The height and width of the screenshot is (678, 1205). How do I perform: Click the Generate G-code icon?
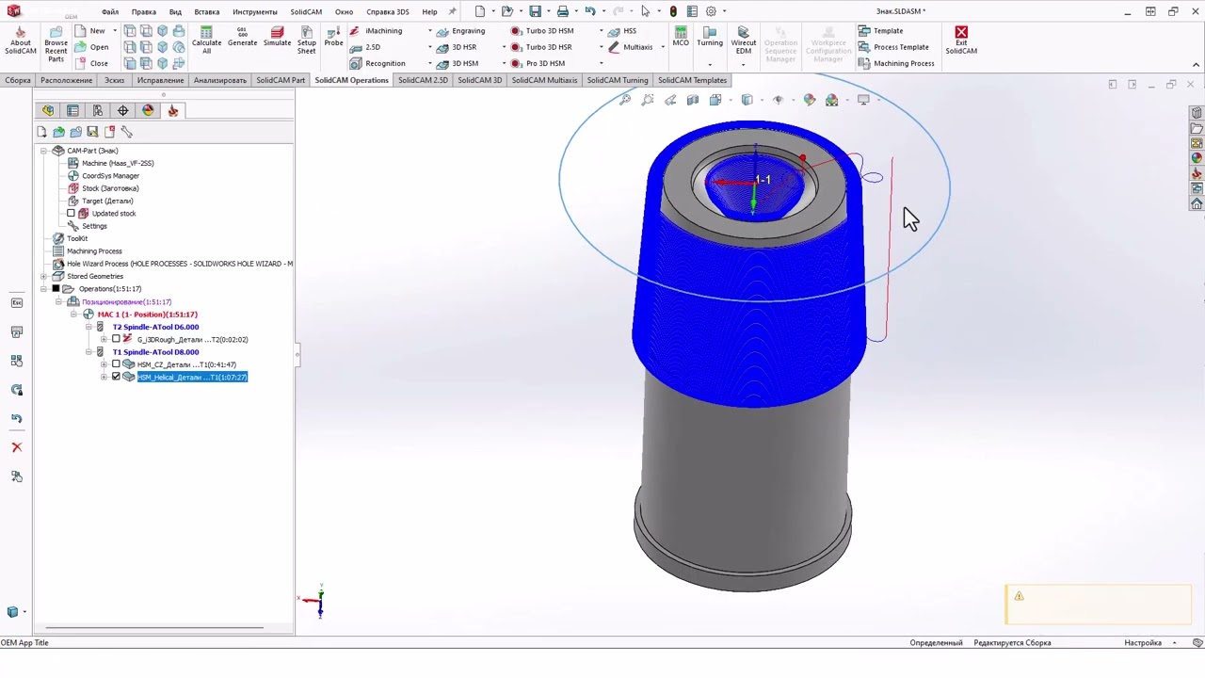(242, 37)
